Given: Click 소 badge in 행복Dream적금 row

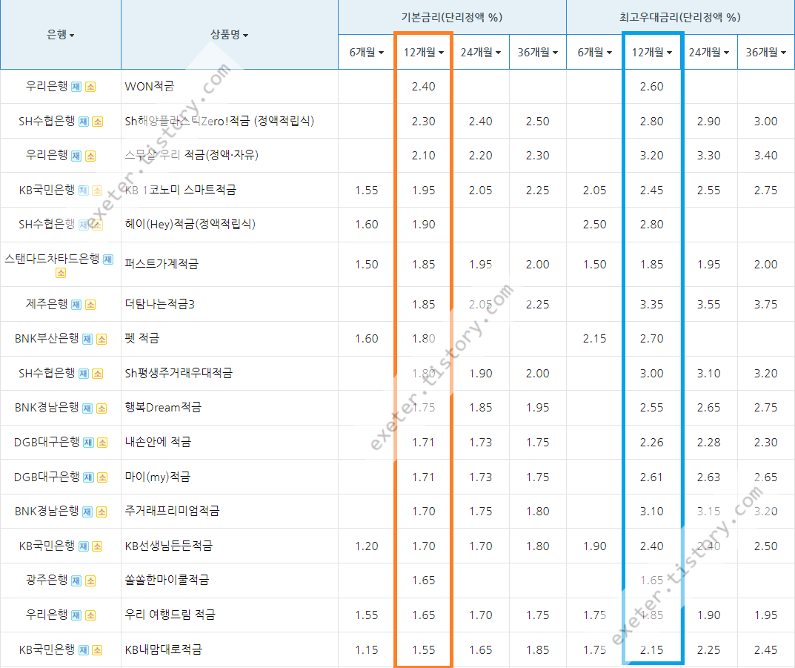Looking at the screenshot, I should [x=102, y=409].
